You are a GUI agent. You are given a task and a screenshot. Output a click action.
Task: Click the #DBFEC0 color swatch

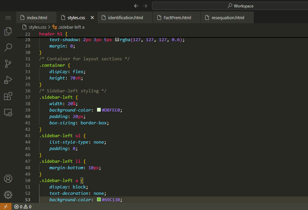click(99, 110)
